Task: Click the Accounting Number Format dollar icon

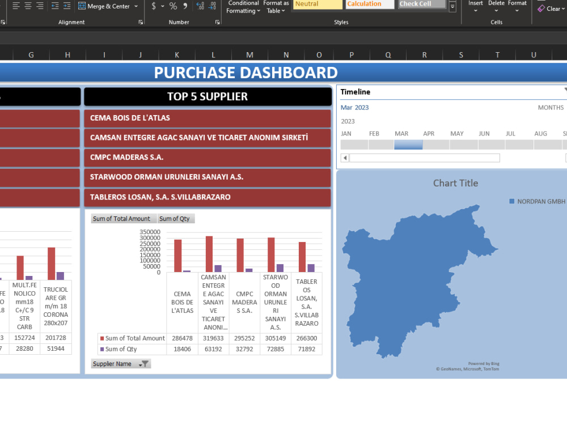Action: (153, 6)
